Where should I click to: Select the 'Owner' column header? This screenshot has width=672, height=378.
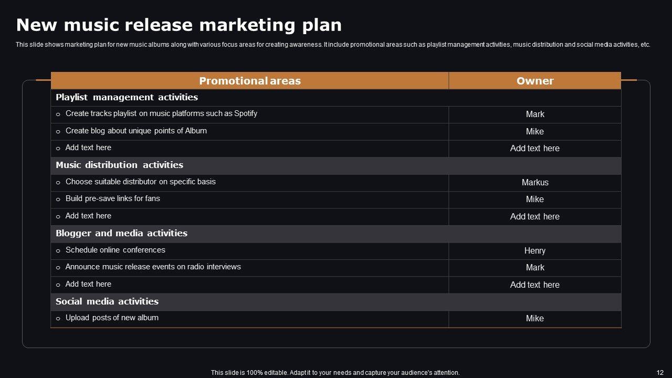(535, 81)
